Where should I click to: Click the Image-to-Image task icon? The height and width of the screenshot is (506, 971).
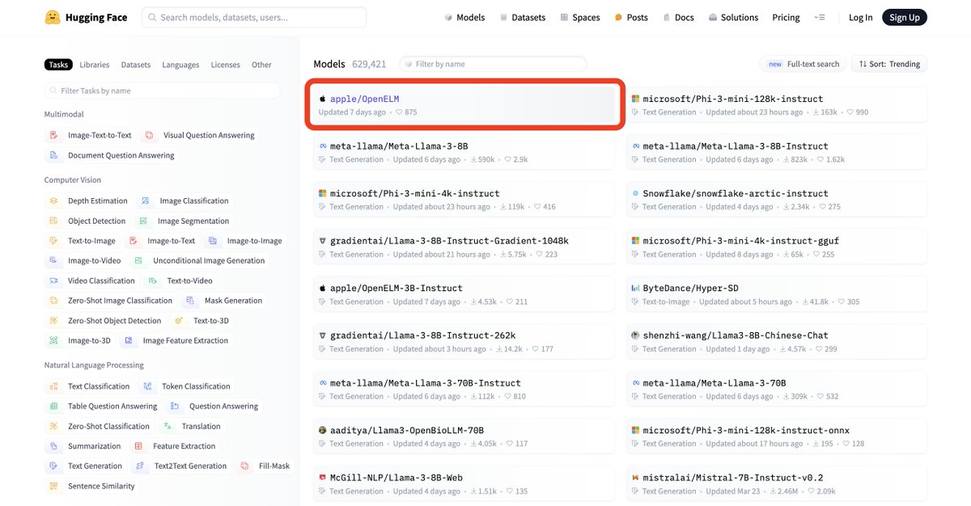[x=213, y=241]
